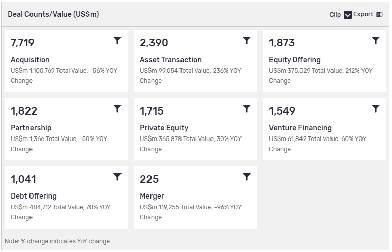
Task: Select the Acquisition card title
Action: click(30, 60)
